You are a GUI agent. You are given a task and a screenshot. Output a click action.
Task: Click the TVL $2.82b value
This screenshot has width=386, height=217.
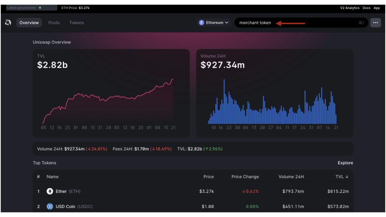[52, 65]
